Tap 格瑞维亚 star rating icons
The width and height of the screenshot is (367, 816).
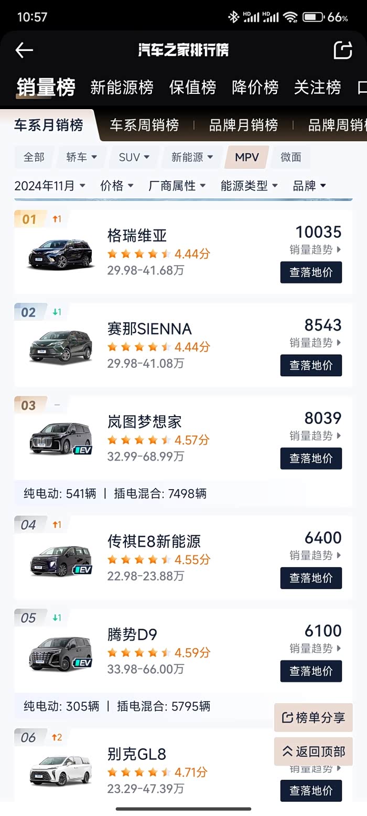click(139, 254)
